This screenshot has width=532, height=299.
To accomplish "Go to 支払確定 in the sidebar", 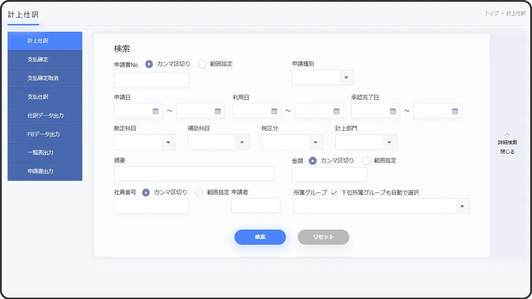I will pos(45,60).
